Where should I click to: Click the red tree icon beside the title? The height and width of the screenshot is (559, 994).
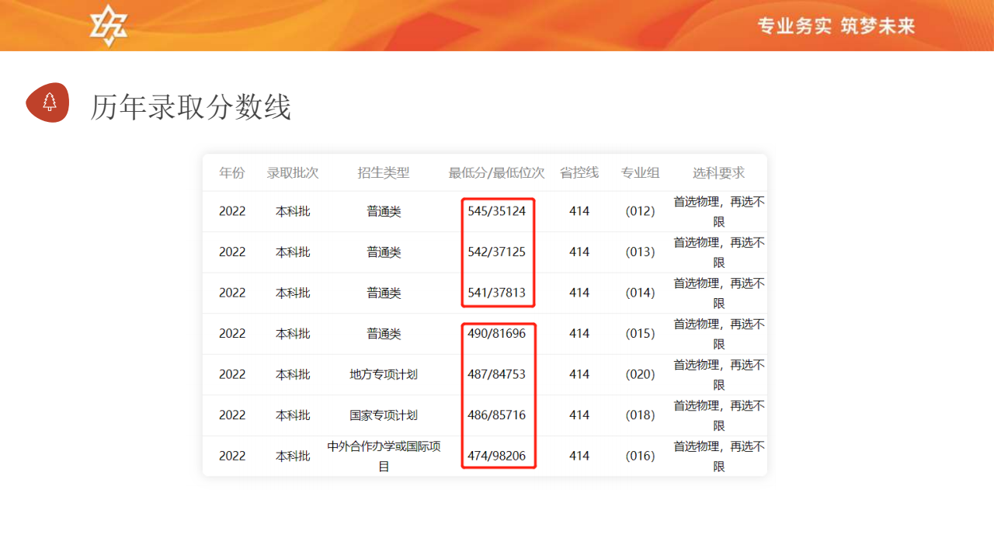(48, 102)
